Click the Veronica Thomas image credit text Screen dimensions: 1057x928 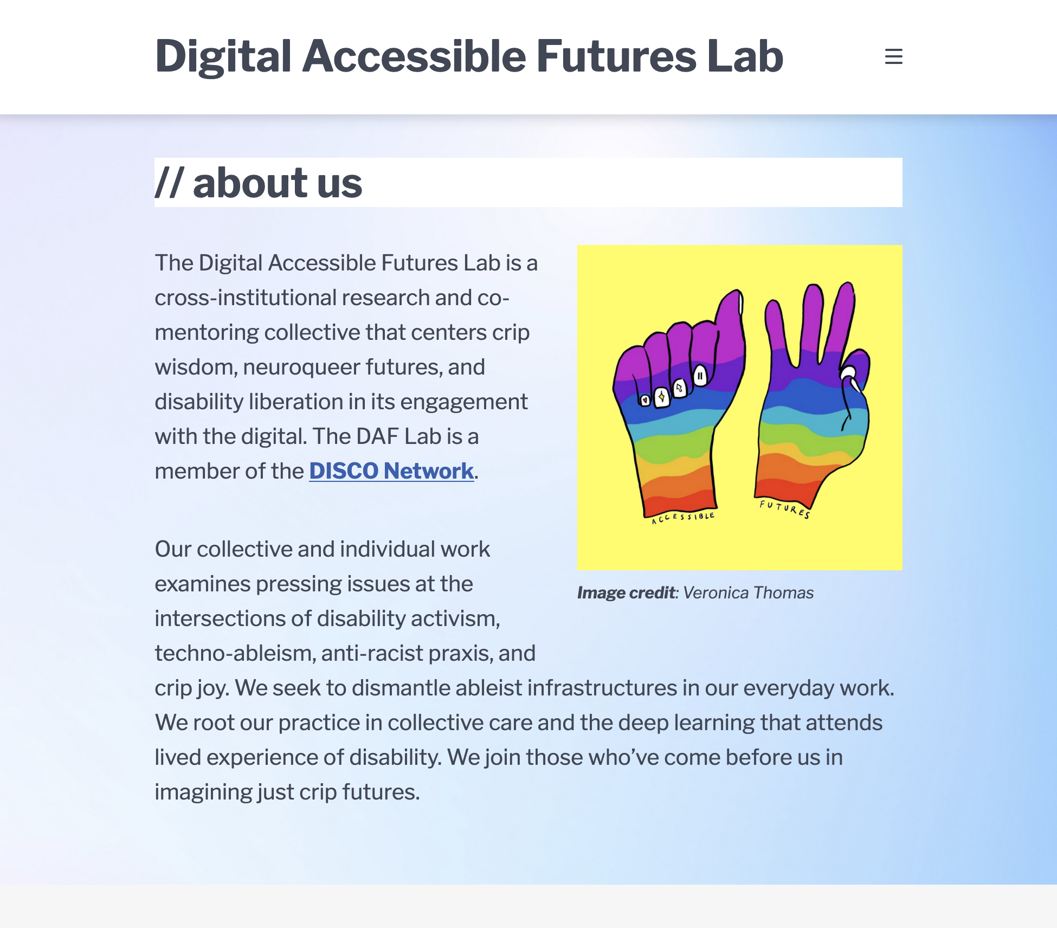click(x=694, y=592)
